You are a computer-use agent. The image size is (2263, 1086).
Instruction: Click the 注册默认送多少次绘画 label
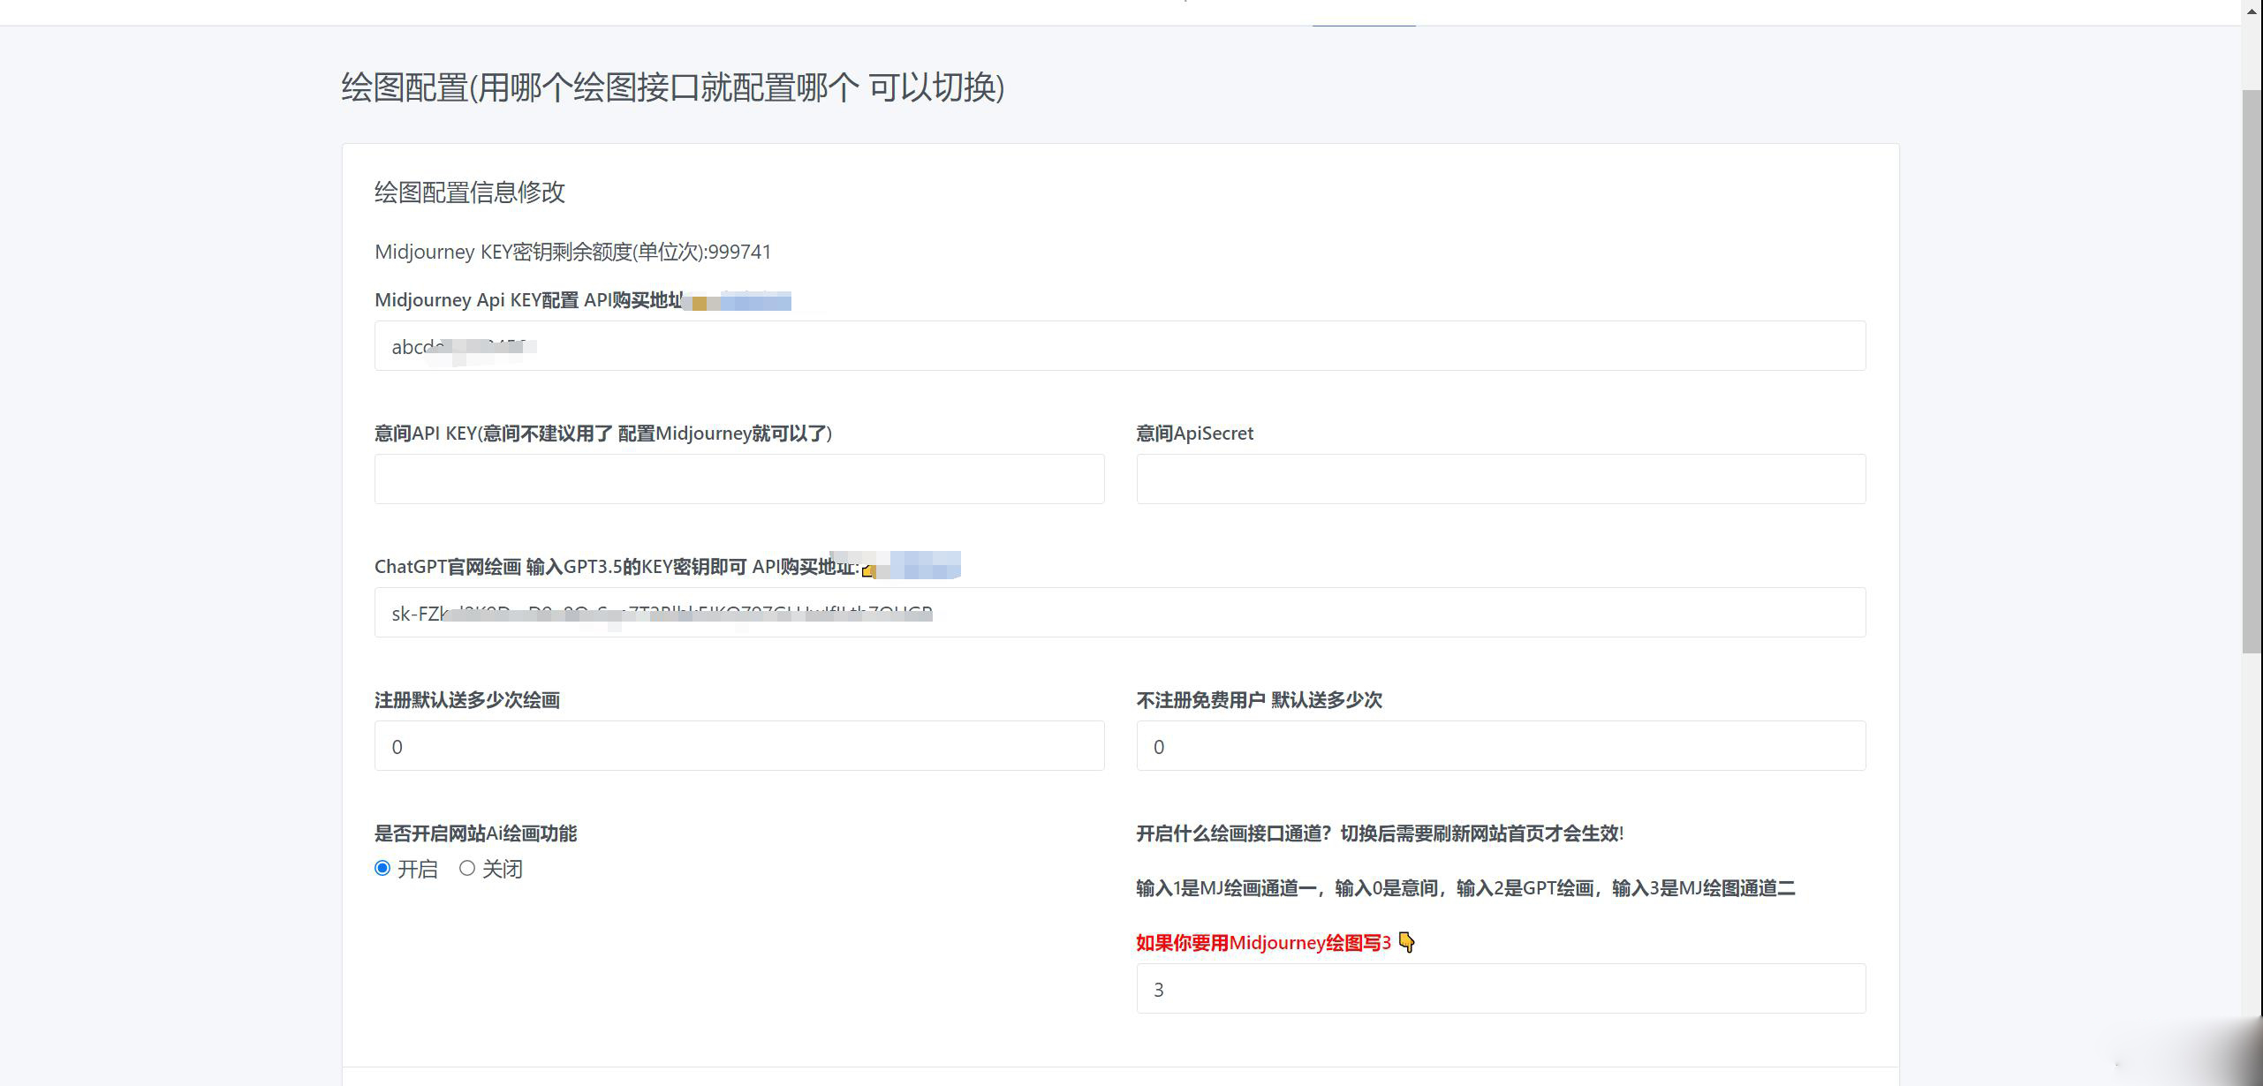(467, 700)
